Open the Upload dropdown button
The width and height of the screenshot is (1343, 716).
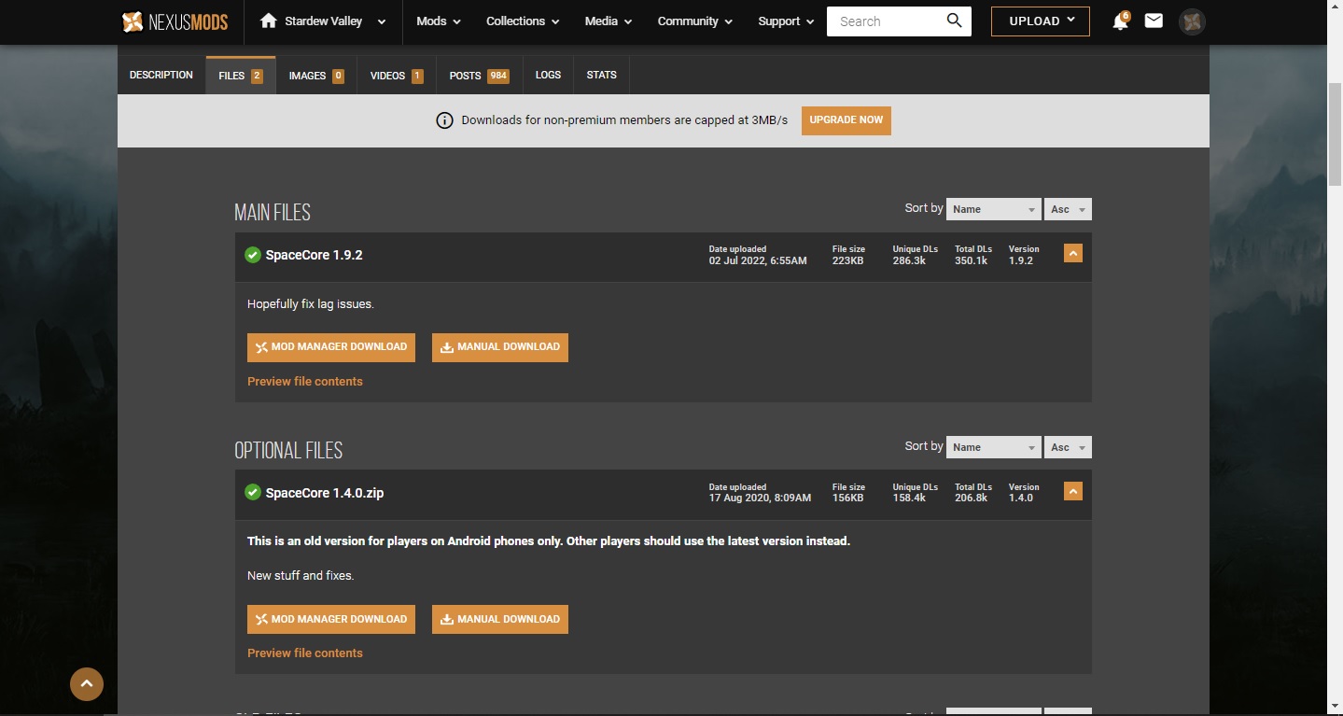1041,21
